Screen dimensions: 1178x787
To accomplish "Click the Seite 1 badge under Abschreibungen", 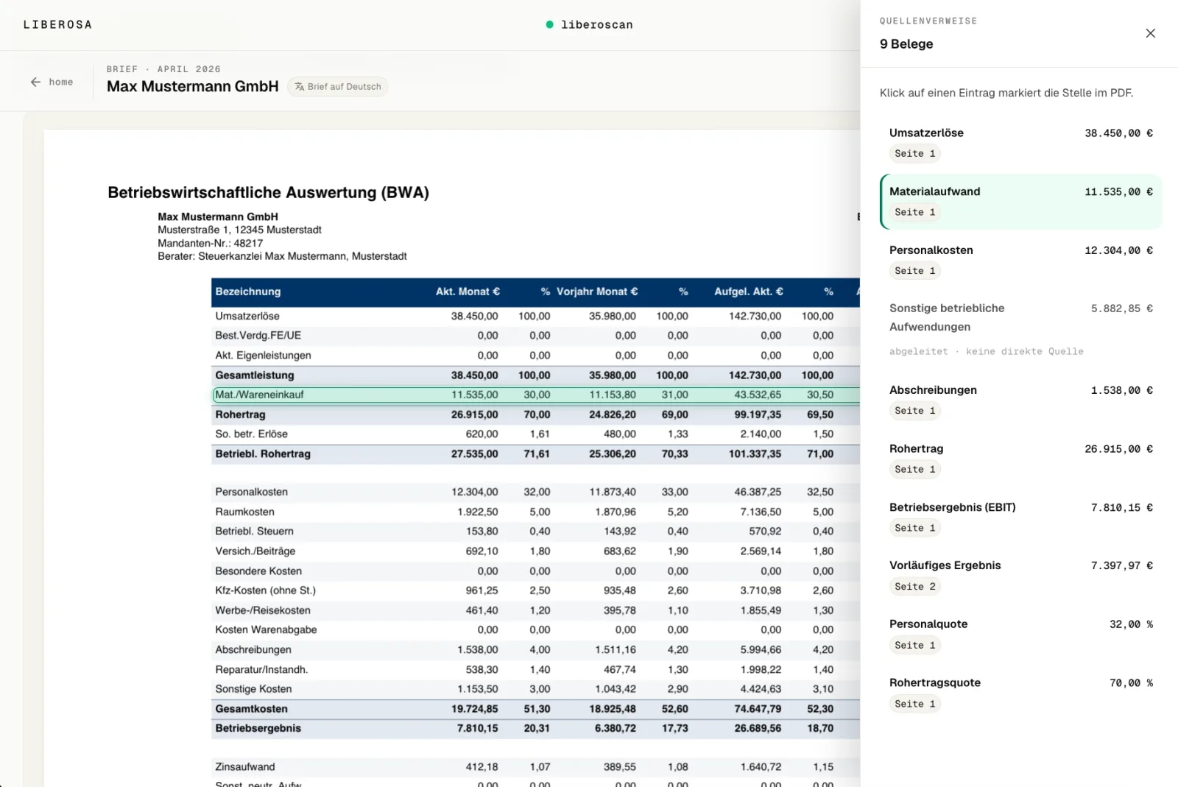I will point(915,411).
